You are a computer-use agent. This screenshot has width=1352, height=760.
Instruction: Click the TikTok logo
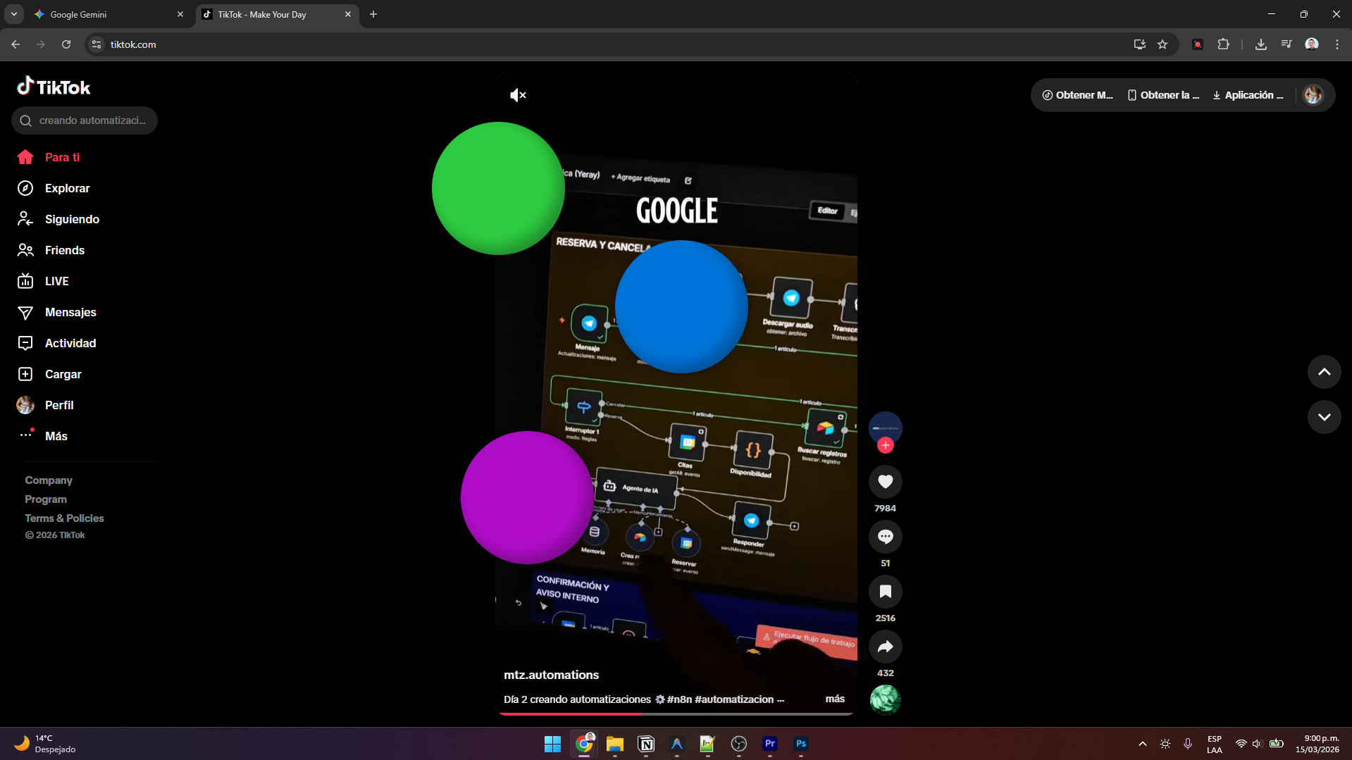coord(54,87)
